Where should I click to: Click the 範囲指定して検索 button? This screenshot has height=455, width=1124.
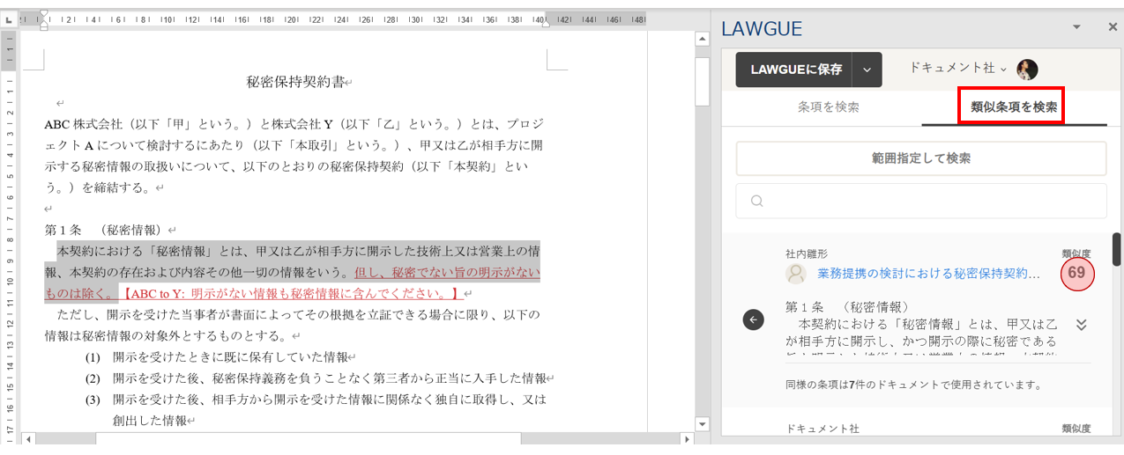click(920, 158)
